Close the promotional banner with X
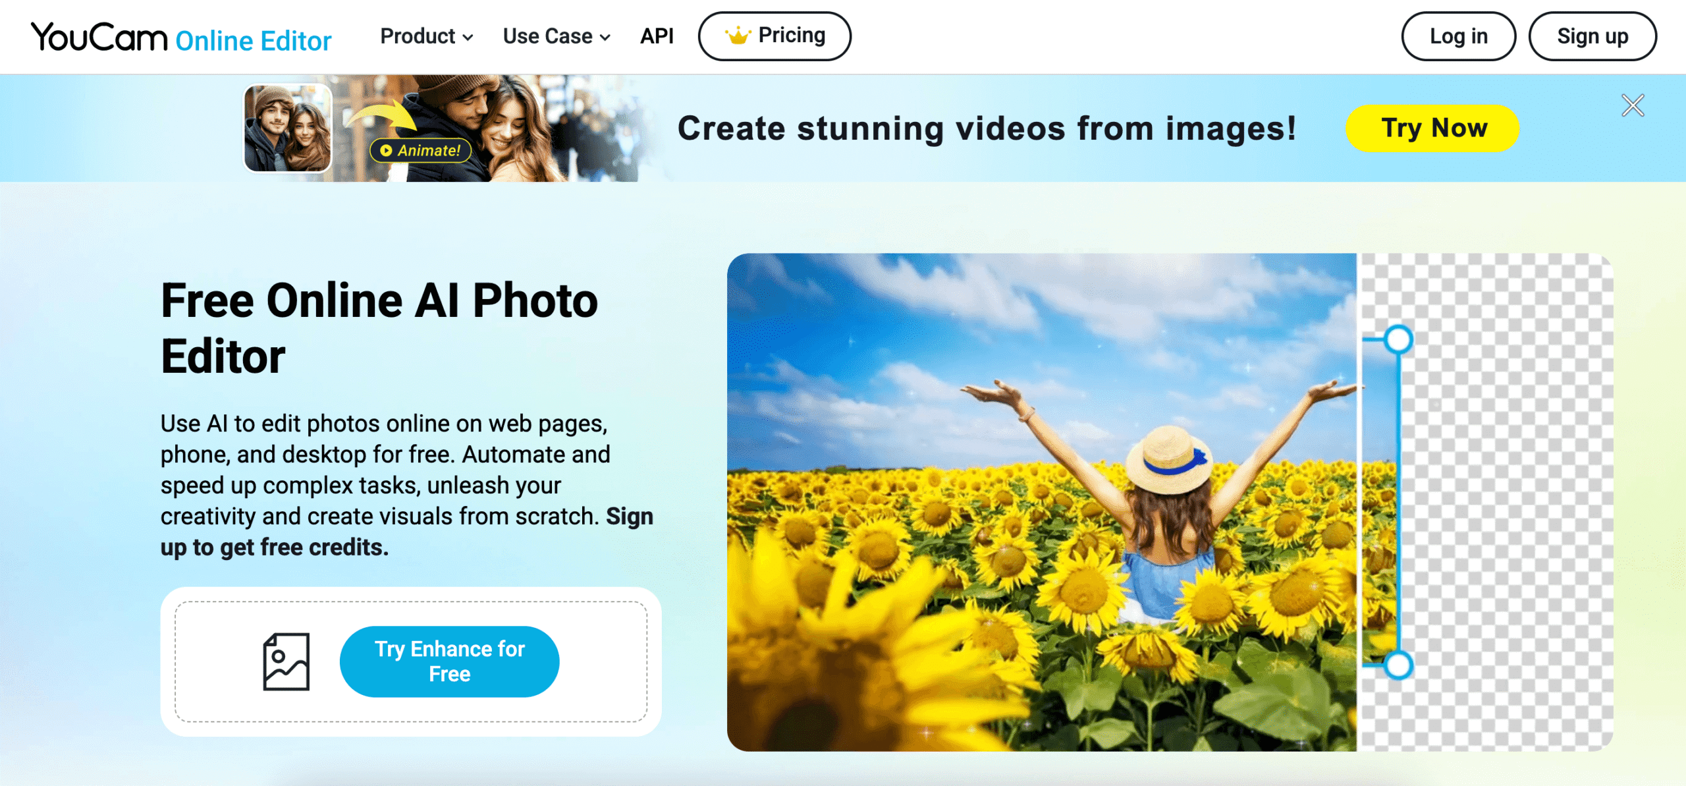 click(x=1633, y=105)
